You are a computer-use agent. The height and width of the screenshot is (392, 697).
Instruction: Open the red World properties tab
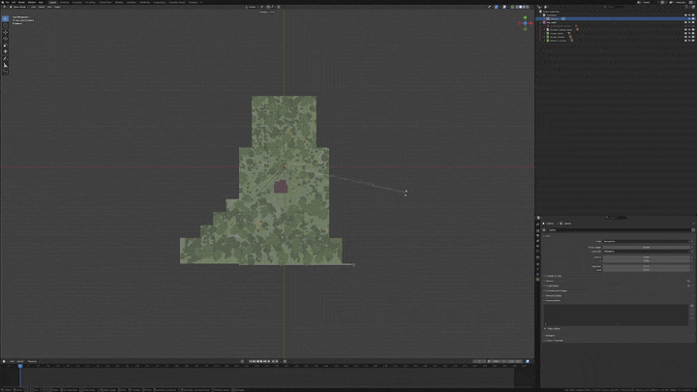pos(538,251)
